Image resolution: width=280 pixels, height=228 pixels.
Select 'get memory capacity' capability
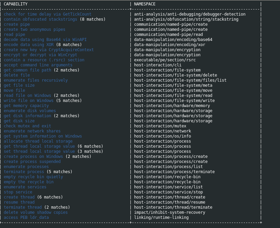point(26,106)
